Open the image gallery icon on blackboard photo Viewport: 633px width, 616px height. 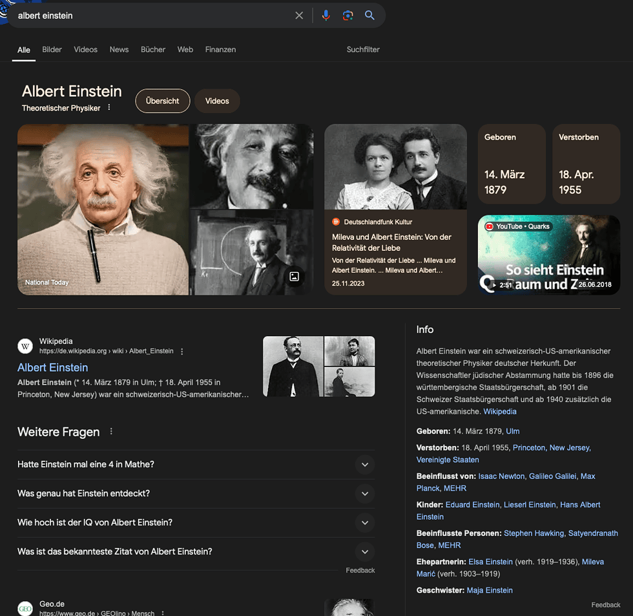click(x=295, y=277)
